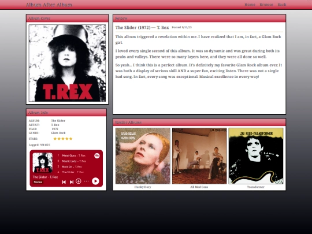Click the Hunky Dory caption
Viewport: 312px width, 234px height.
tap(143, 187)
